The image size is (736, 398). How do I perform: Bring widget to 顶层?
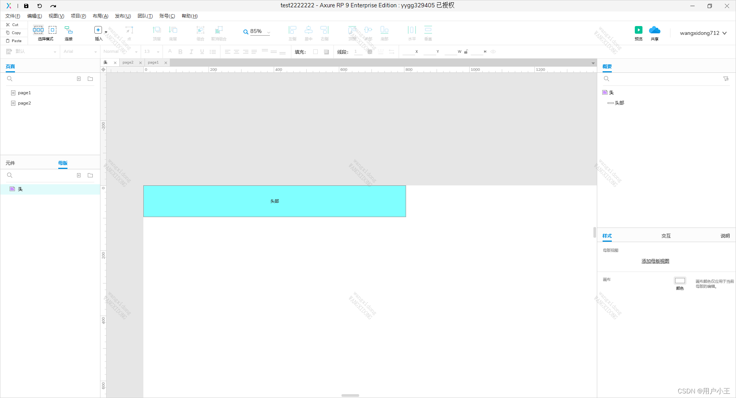(157, 33)
